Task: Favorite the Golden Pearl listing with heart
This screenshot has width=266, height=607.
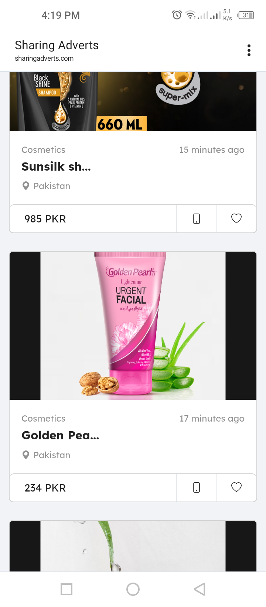Action: point(236,487)
